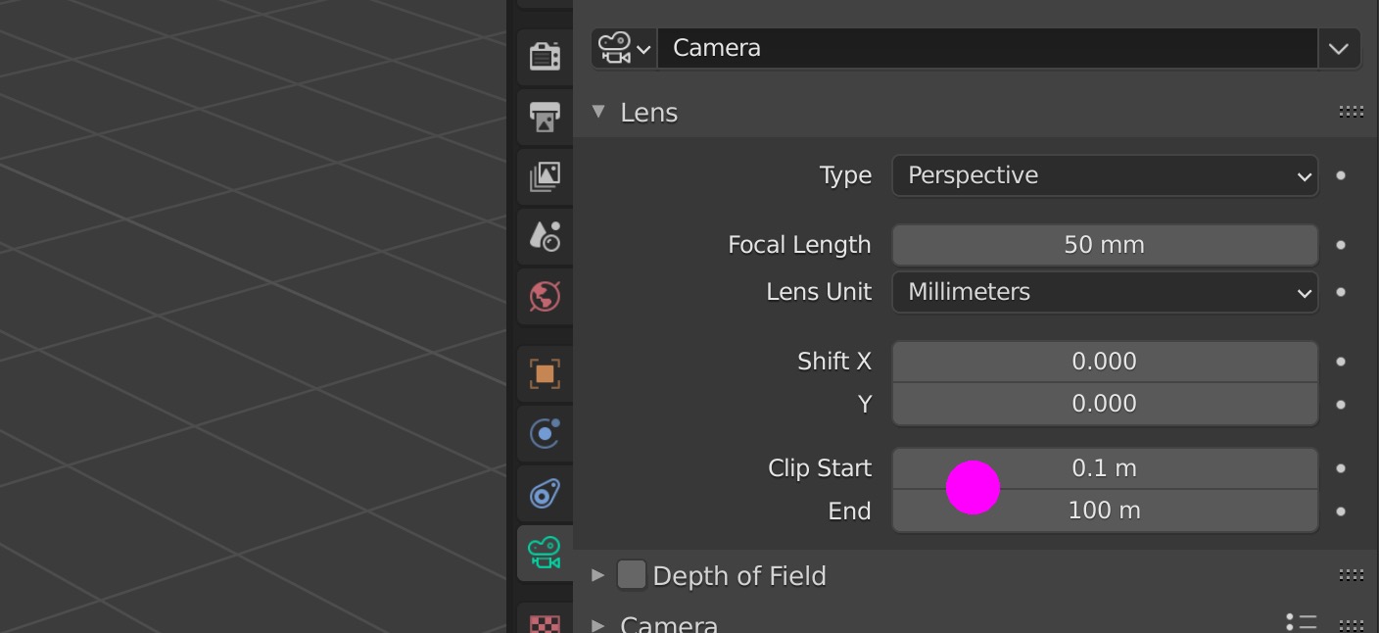Toggle keyframe animation for Focal Length
Image resolution: width=1379 pixels, height=633 pixels.
click(1340, 245)
